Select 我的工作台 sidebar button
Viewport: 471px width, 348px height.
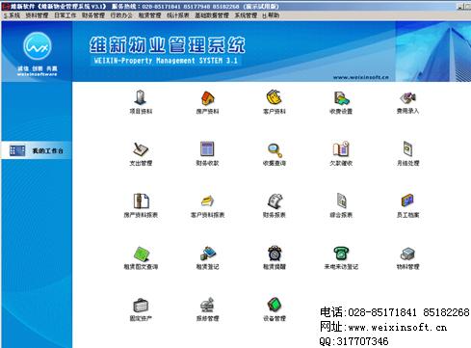(x=37, y=150)
